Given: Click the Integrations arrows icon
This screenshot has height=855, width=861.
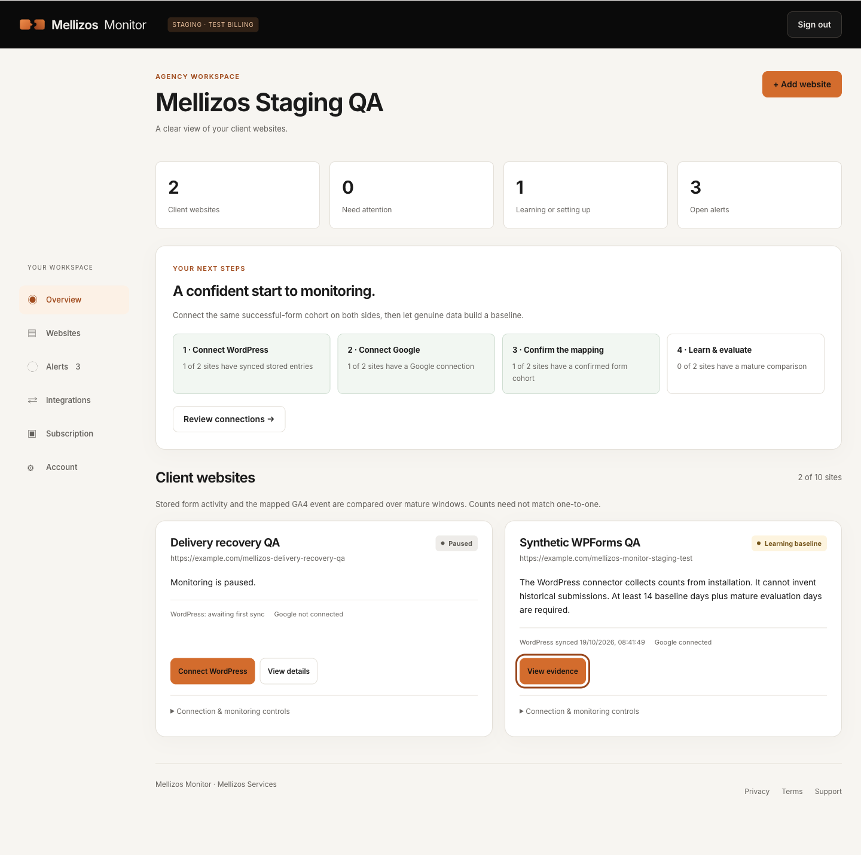Looking at the screenshot, I should (x=32, y=400).
